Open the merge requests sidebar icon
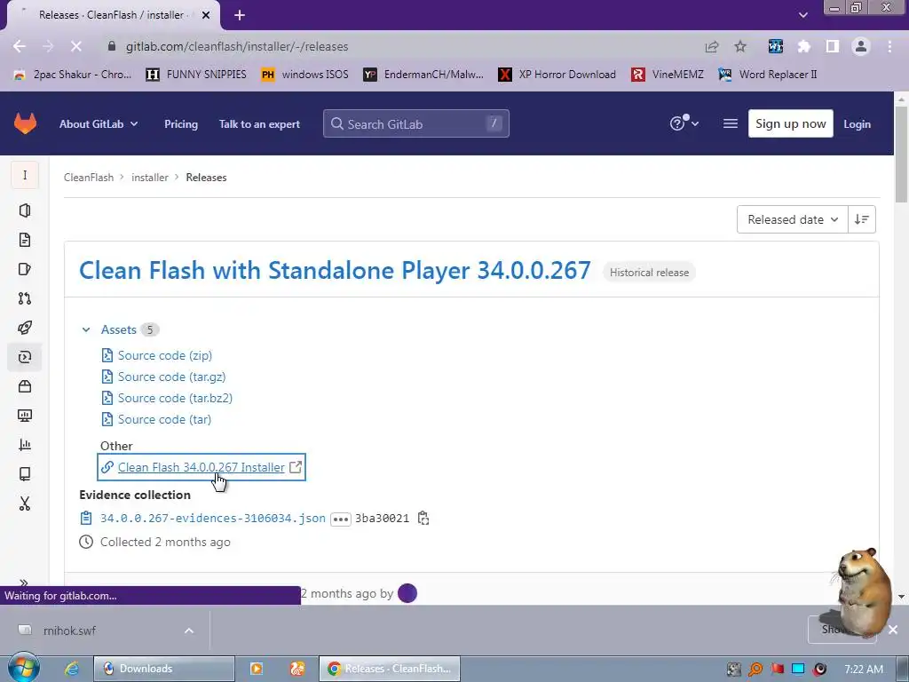This screenshot has width=909, height=682. [x=24, y=298]
